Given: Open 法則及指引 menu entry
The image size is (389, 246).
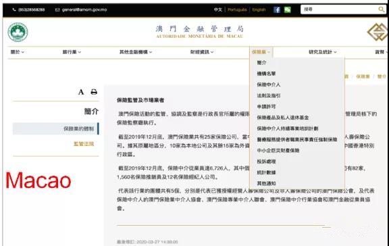Looking at the screenshot, I should pos(269,95).
